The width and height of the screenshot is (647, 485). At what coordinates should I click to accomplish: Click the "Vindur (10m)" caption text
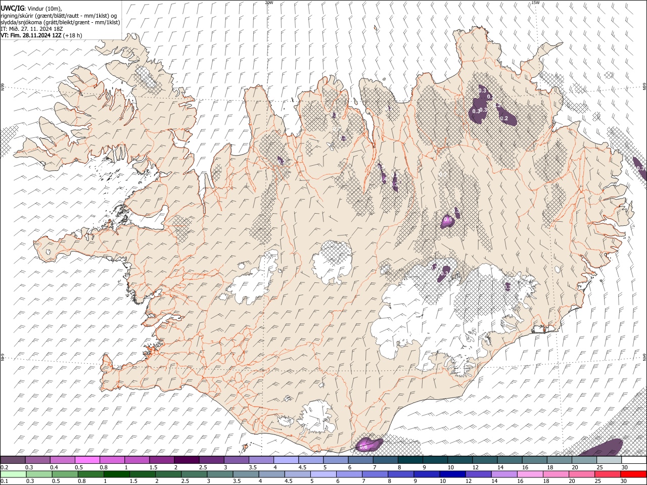[44, 9]
